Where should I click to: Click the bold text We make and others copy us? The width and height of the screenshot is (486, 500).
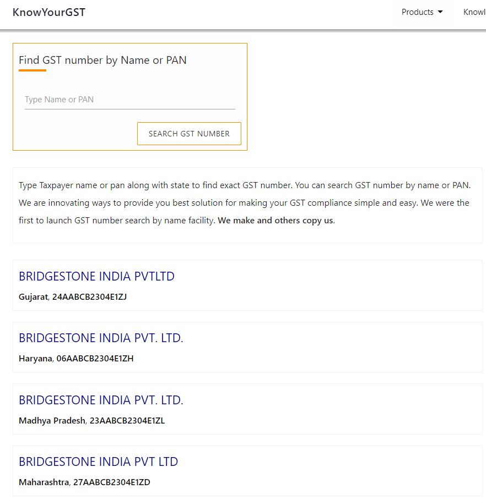tap(276, 221)
